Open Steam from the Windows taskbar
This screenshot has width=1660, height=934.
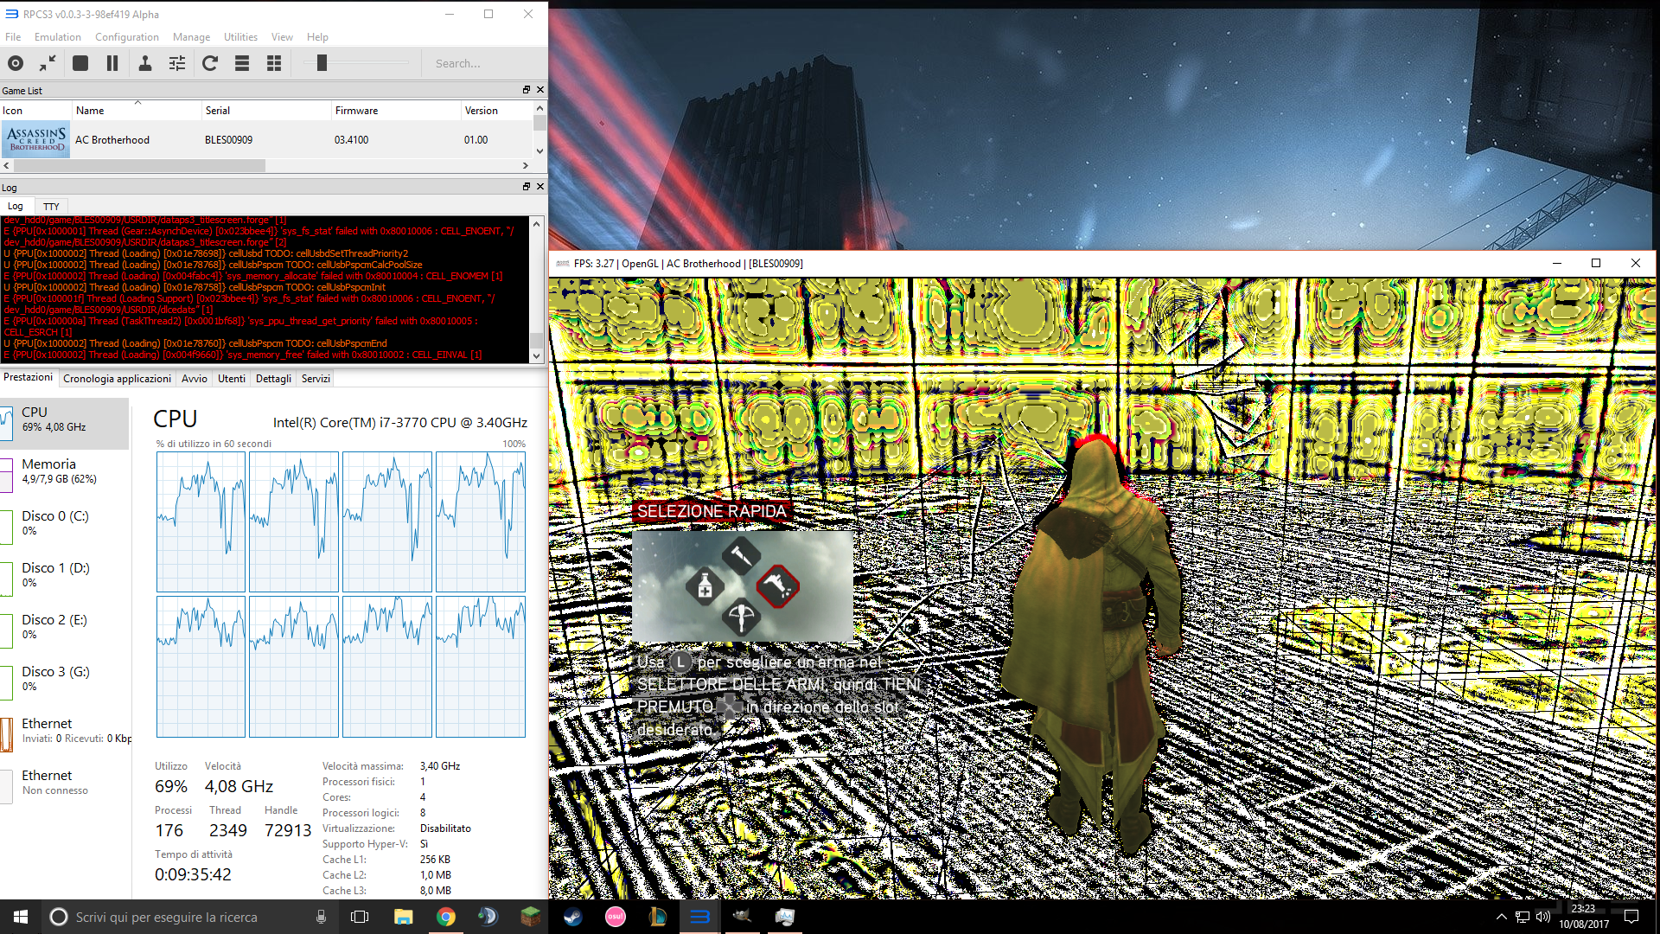573,917
